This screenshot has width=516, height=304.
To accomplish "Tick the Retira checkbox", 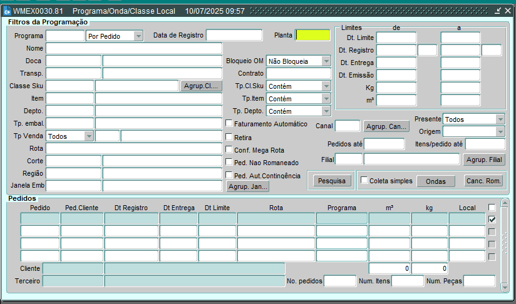I will [x=229, y=137].
